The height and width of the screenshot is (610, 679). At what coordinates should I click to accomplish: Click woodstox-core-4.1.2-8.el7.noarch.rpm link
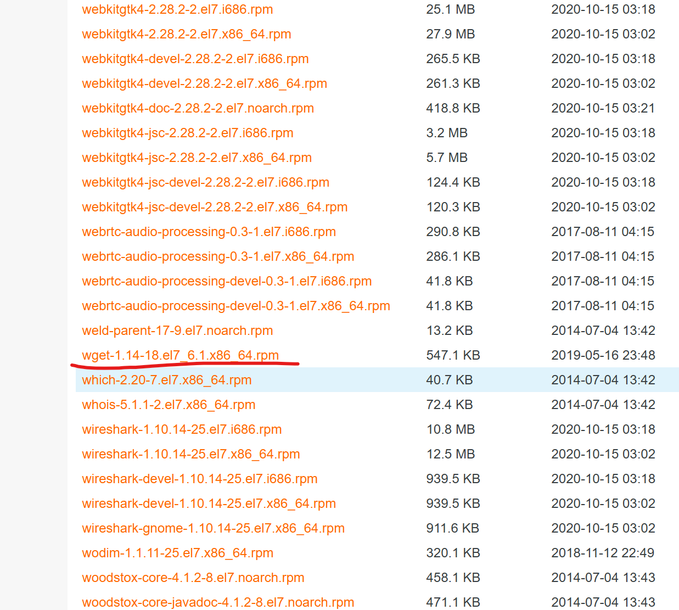click(x=193, y=578)
